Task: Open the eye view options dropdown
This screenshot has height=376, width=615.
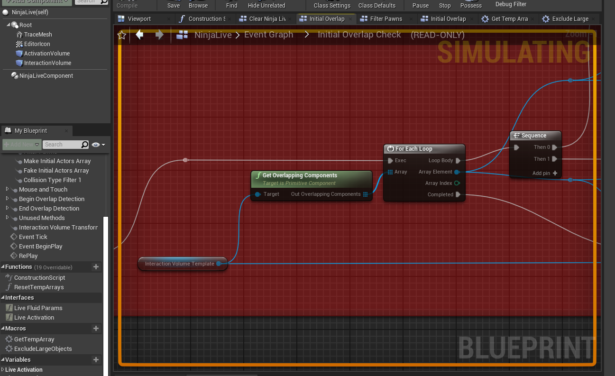Action: click(99, 145)
